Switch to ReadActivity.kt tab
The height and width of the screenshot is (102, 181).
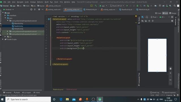click(x=127, y=10)
